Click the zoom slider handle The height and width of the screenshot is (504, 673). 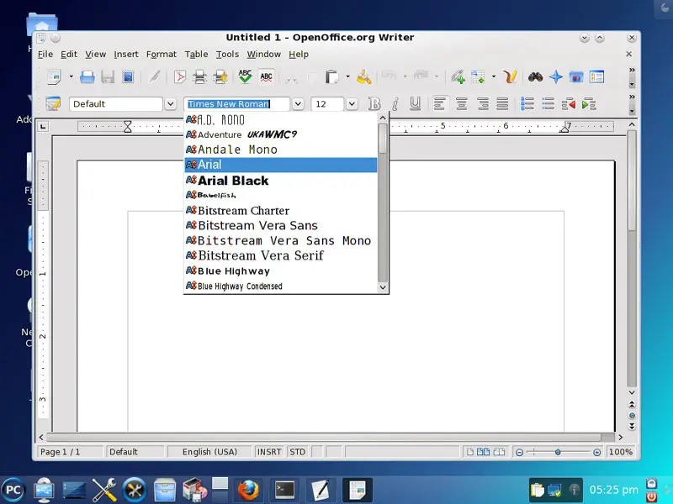(558, 452)
